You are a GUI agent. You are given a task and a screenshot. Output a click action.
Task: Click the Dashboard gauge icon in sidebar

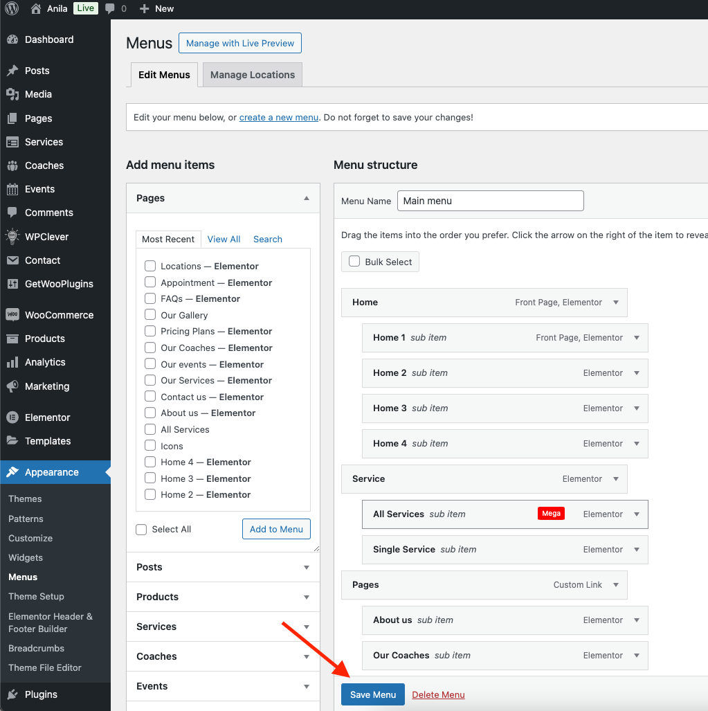point(12,40)
